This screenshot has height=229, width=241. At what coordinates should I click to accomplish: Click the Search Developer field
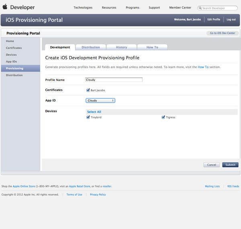click(217, 8)
